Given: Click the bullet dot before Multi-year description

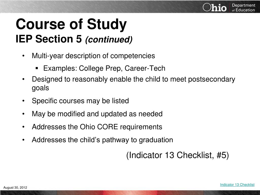Looking at the screenshot, I should click(x=23, y=56).
